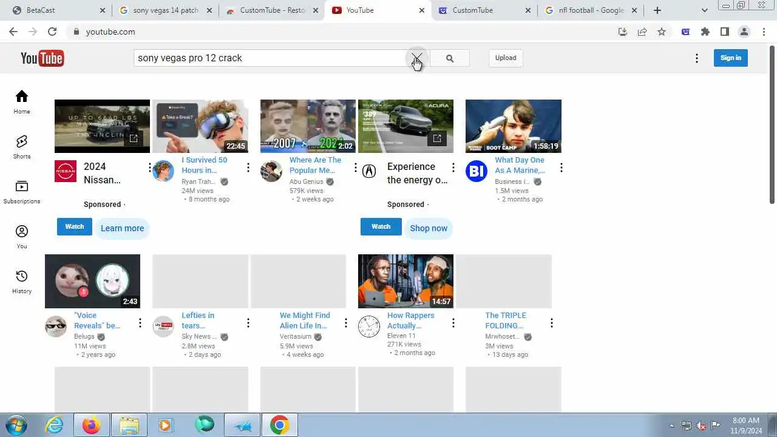Open options for Voice Reveals video
The image size is (777, 437).
coord(140,323)
